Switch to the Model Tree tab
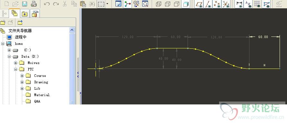This screenshot has height=123, width=287. coord(4,13)
